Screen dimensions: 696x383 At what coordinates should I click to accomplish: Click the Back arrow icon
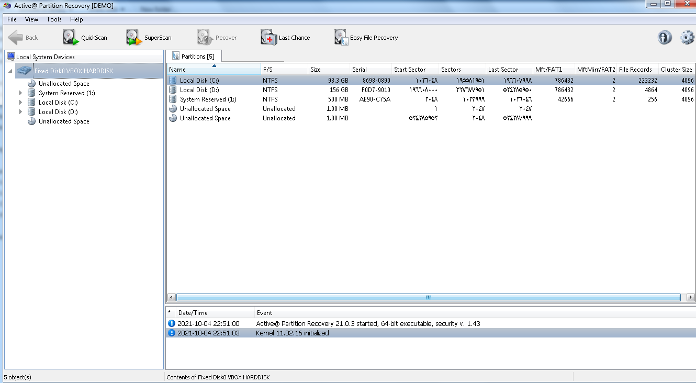click(16, 38)
